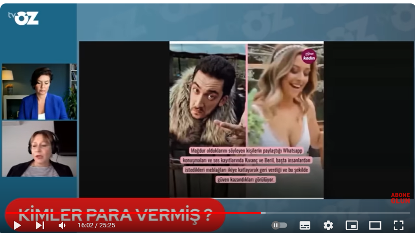Mute the video using the speaker icon
415x233 pixels.
pos(62,225)
